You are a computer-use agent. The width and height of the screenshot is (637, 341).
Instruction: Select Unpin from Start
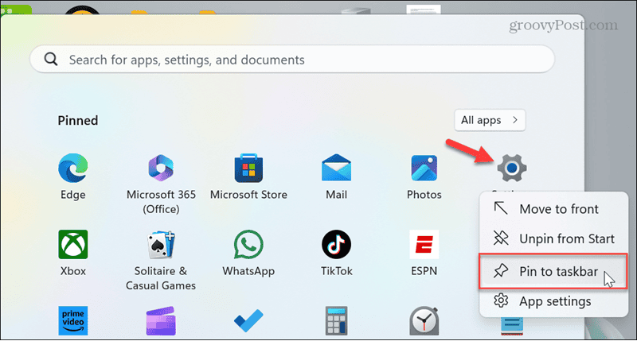[x=553, y=238]
